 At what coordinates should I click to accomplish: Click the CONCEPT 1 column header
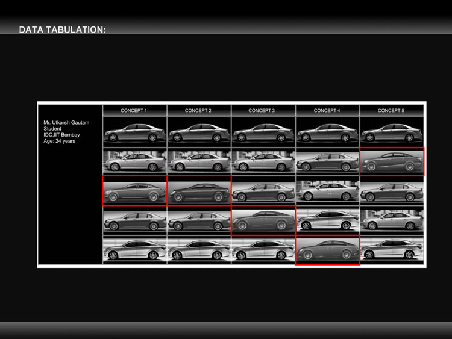(134, 110)
